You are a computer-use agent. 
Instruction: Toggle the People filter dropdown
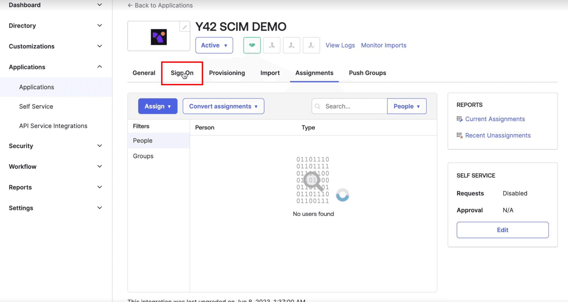coord(407,106)
